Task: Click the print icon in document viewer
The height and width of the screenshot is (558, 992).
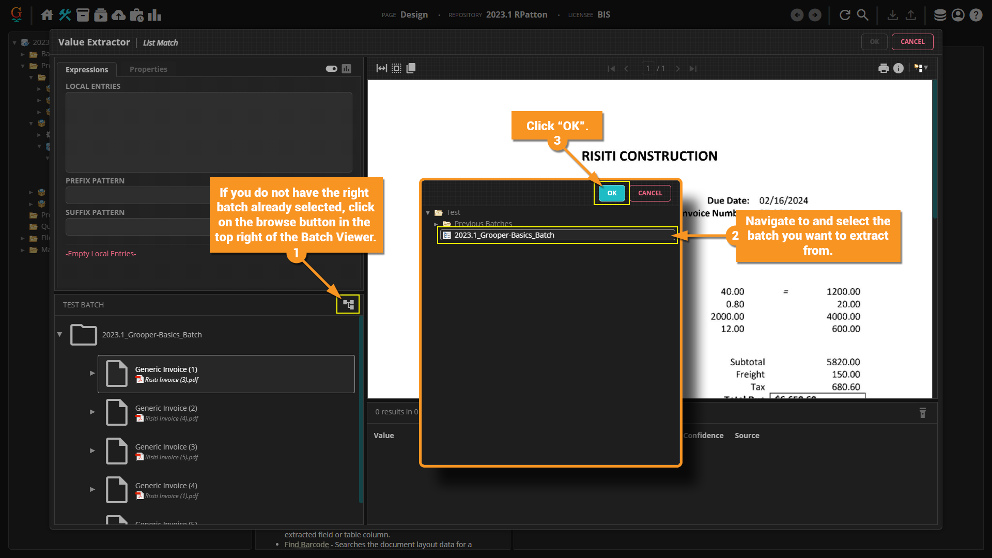Action: coord(884,68)
